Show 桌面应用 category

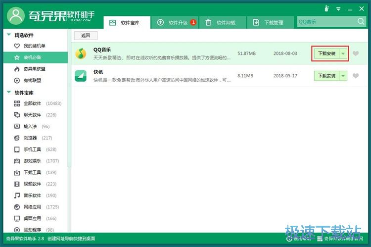[36, 218]
